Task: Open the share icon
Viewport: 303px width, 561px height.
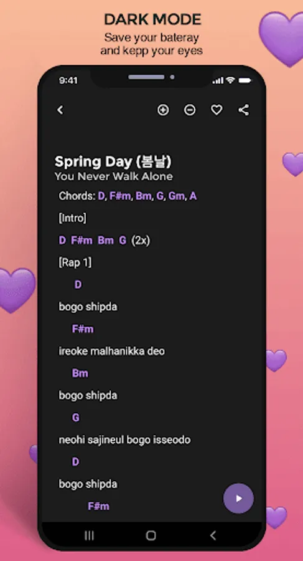Action: click(x=244, y=110)
